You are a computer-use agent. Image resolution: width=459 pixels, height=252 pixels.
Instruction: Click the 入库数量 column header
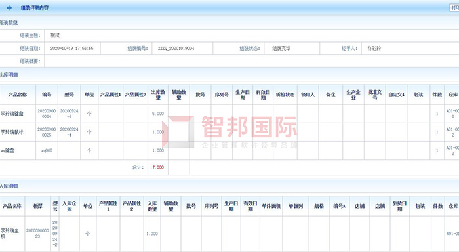(x=152, y=206)
